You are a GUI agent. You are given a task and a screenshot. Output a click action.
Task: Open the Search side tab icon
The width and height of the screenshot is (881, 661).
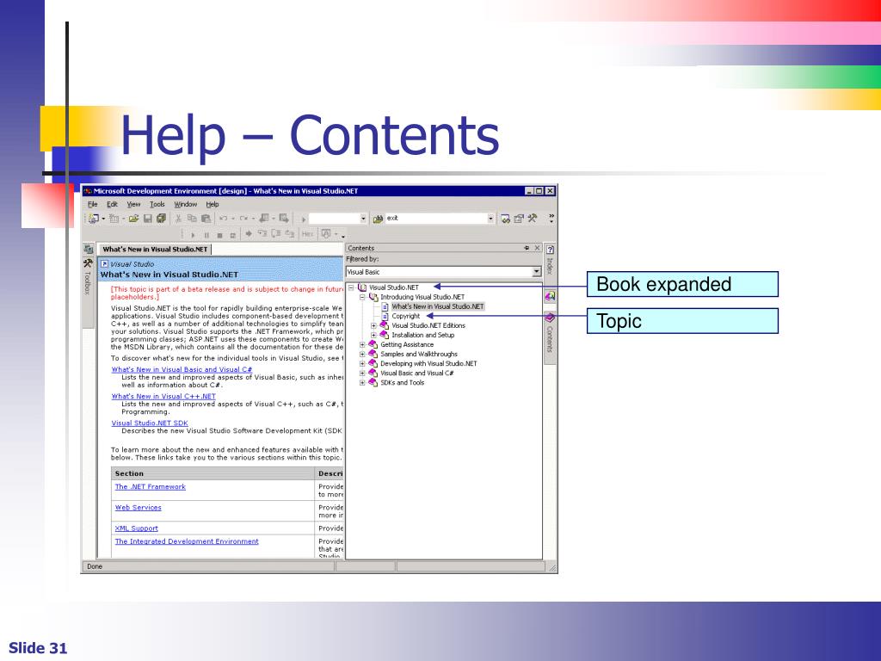coord(550,296)
